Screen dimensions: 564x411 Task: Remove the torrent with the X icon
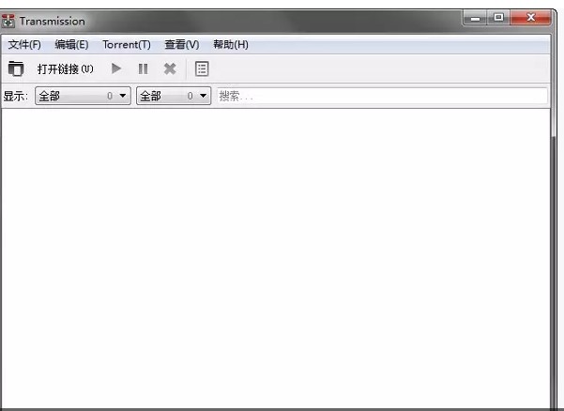(x=170, y=68)
